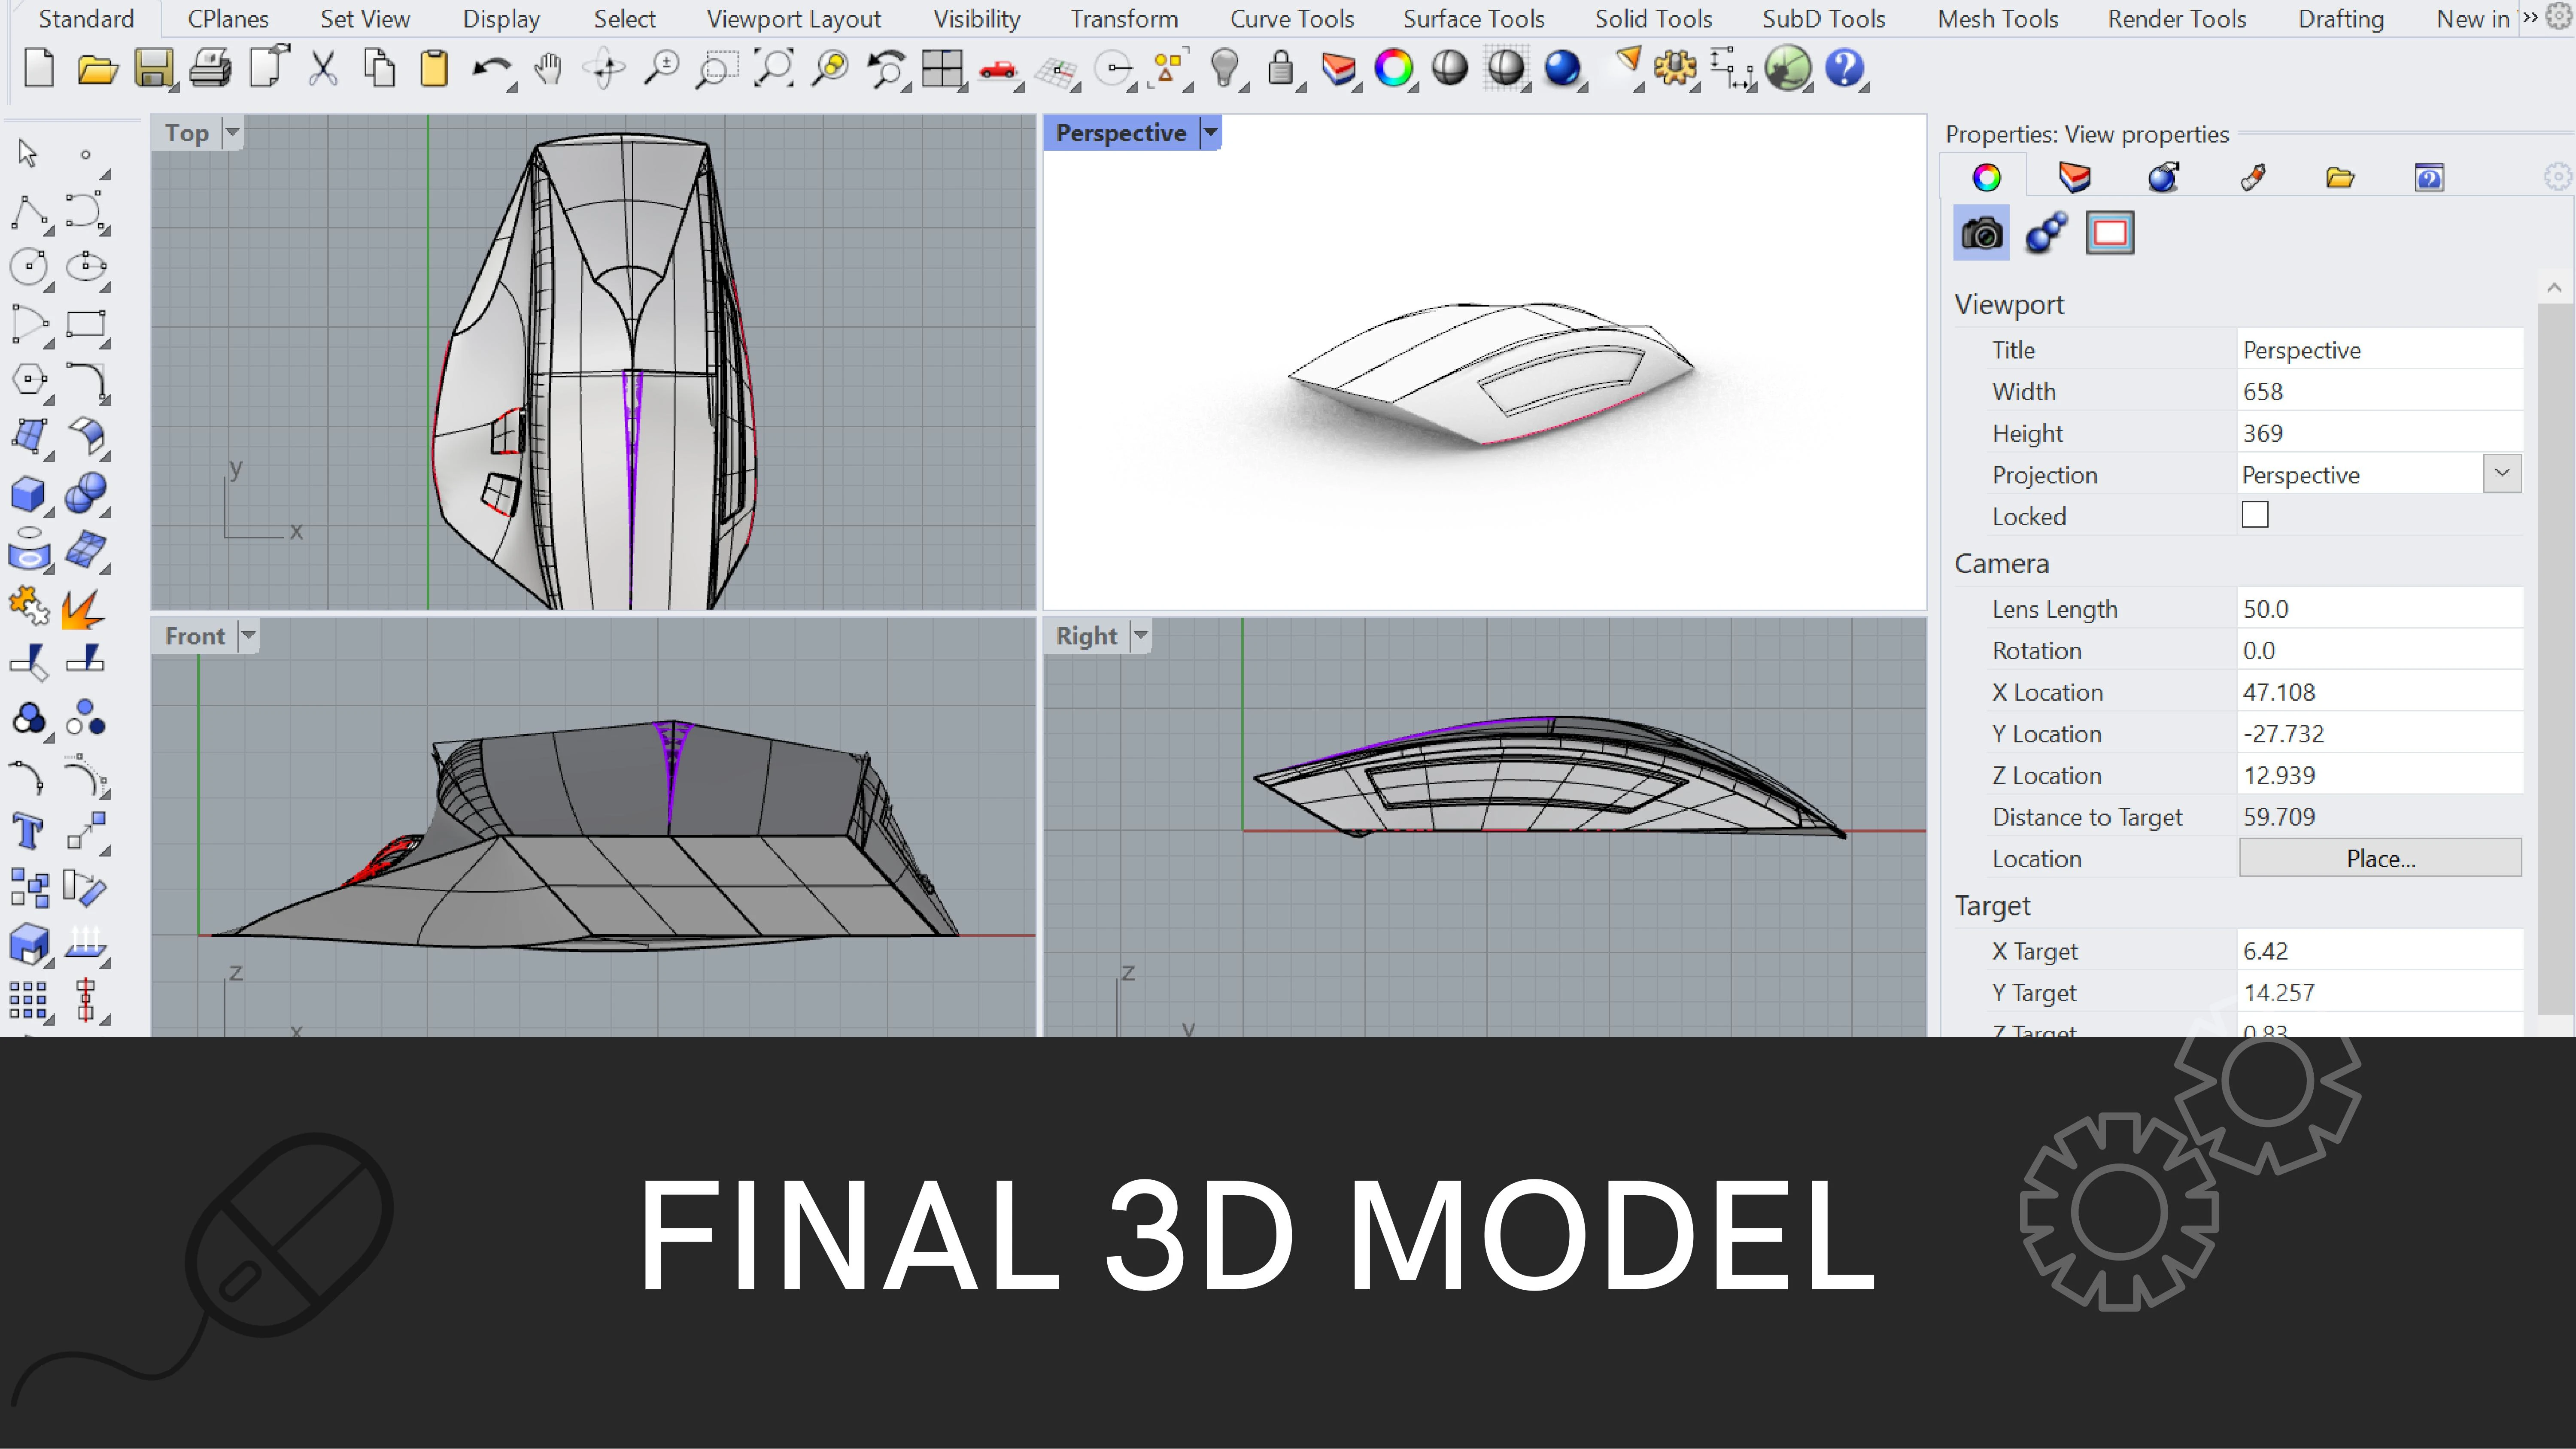The image size is (2576, 1449).
Task: Save the model with the floppy disk icon
Action: [154, 69]
